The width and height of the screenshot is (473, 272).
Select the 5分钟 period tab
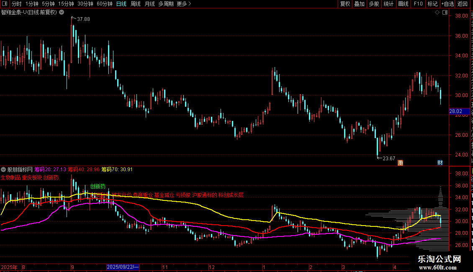[x=48, y=4]
